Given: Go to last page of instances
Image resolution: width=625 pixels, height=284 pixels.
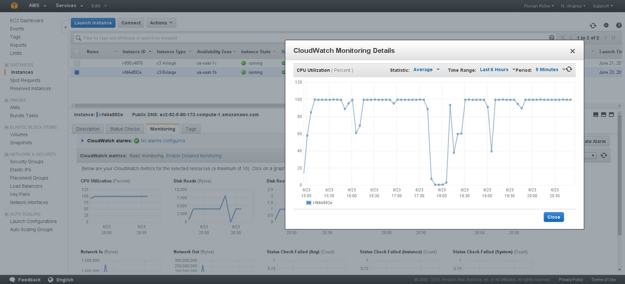Looking at the screenshot, I should [613, 38].
